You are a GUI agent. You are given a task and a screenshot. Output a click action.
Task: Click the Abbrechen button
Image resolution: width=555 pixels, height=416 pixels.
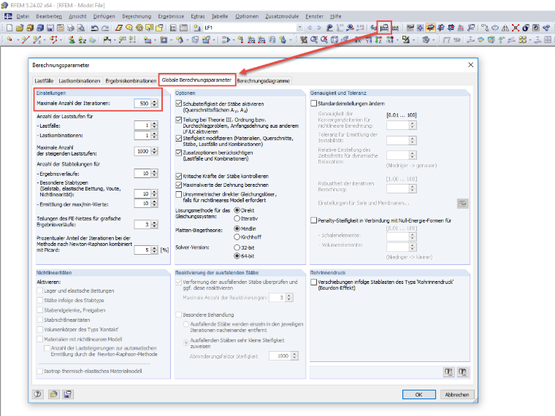(456, 394)
